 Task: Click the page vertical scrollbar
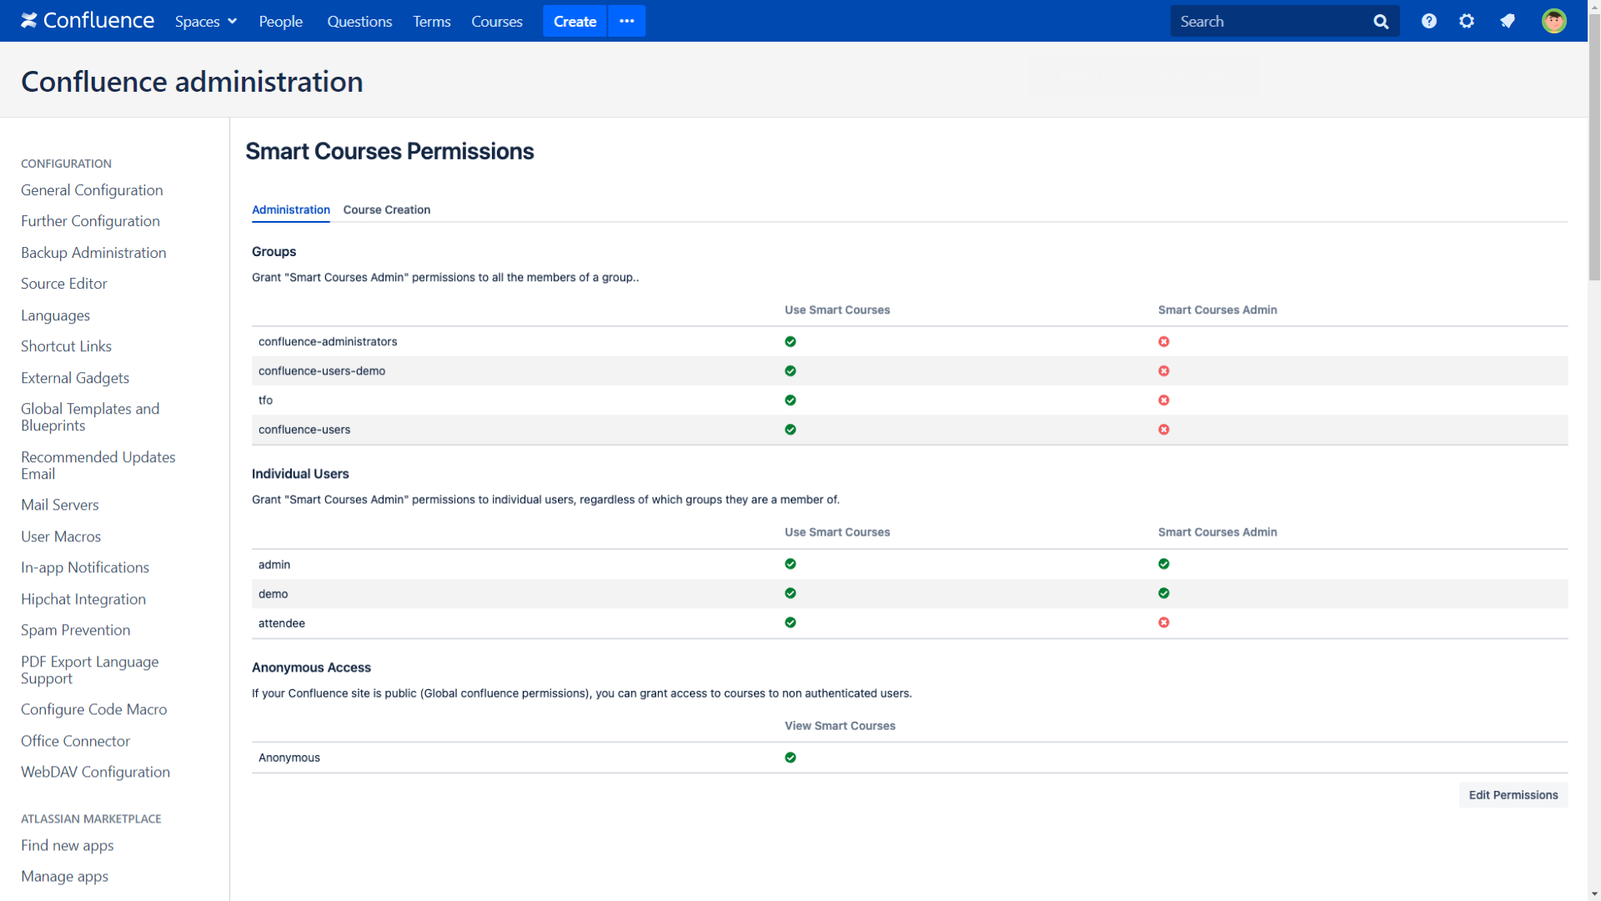[1594, 450]
